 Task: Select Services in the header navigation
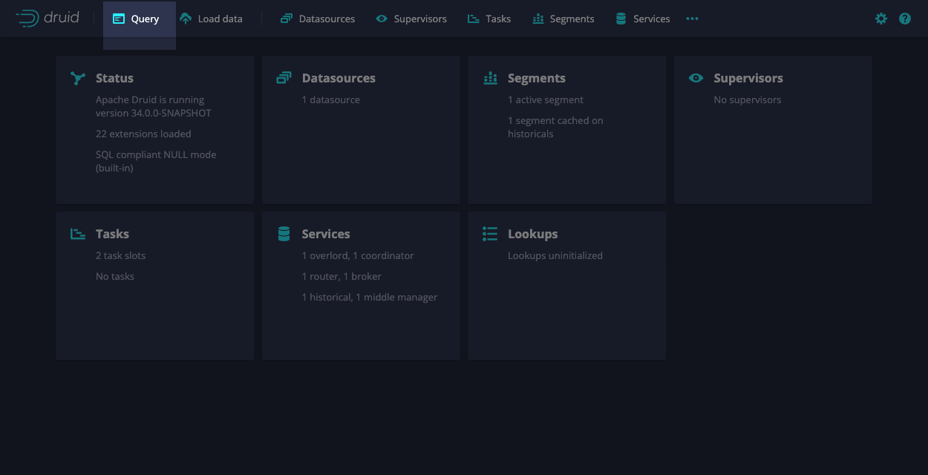643,19
